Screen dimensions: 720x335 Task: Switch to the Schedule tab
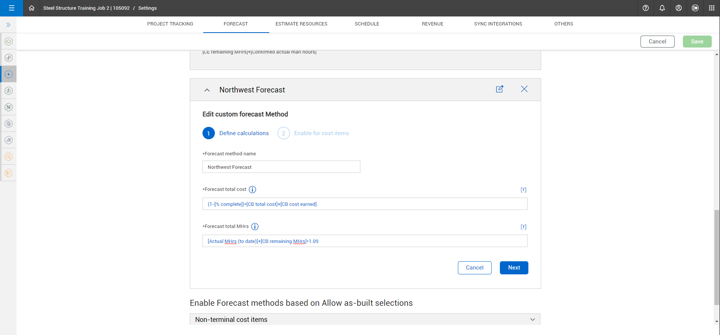[367, 24]
